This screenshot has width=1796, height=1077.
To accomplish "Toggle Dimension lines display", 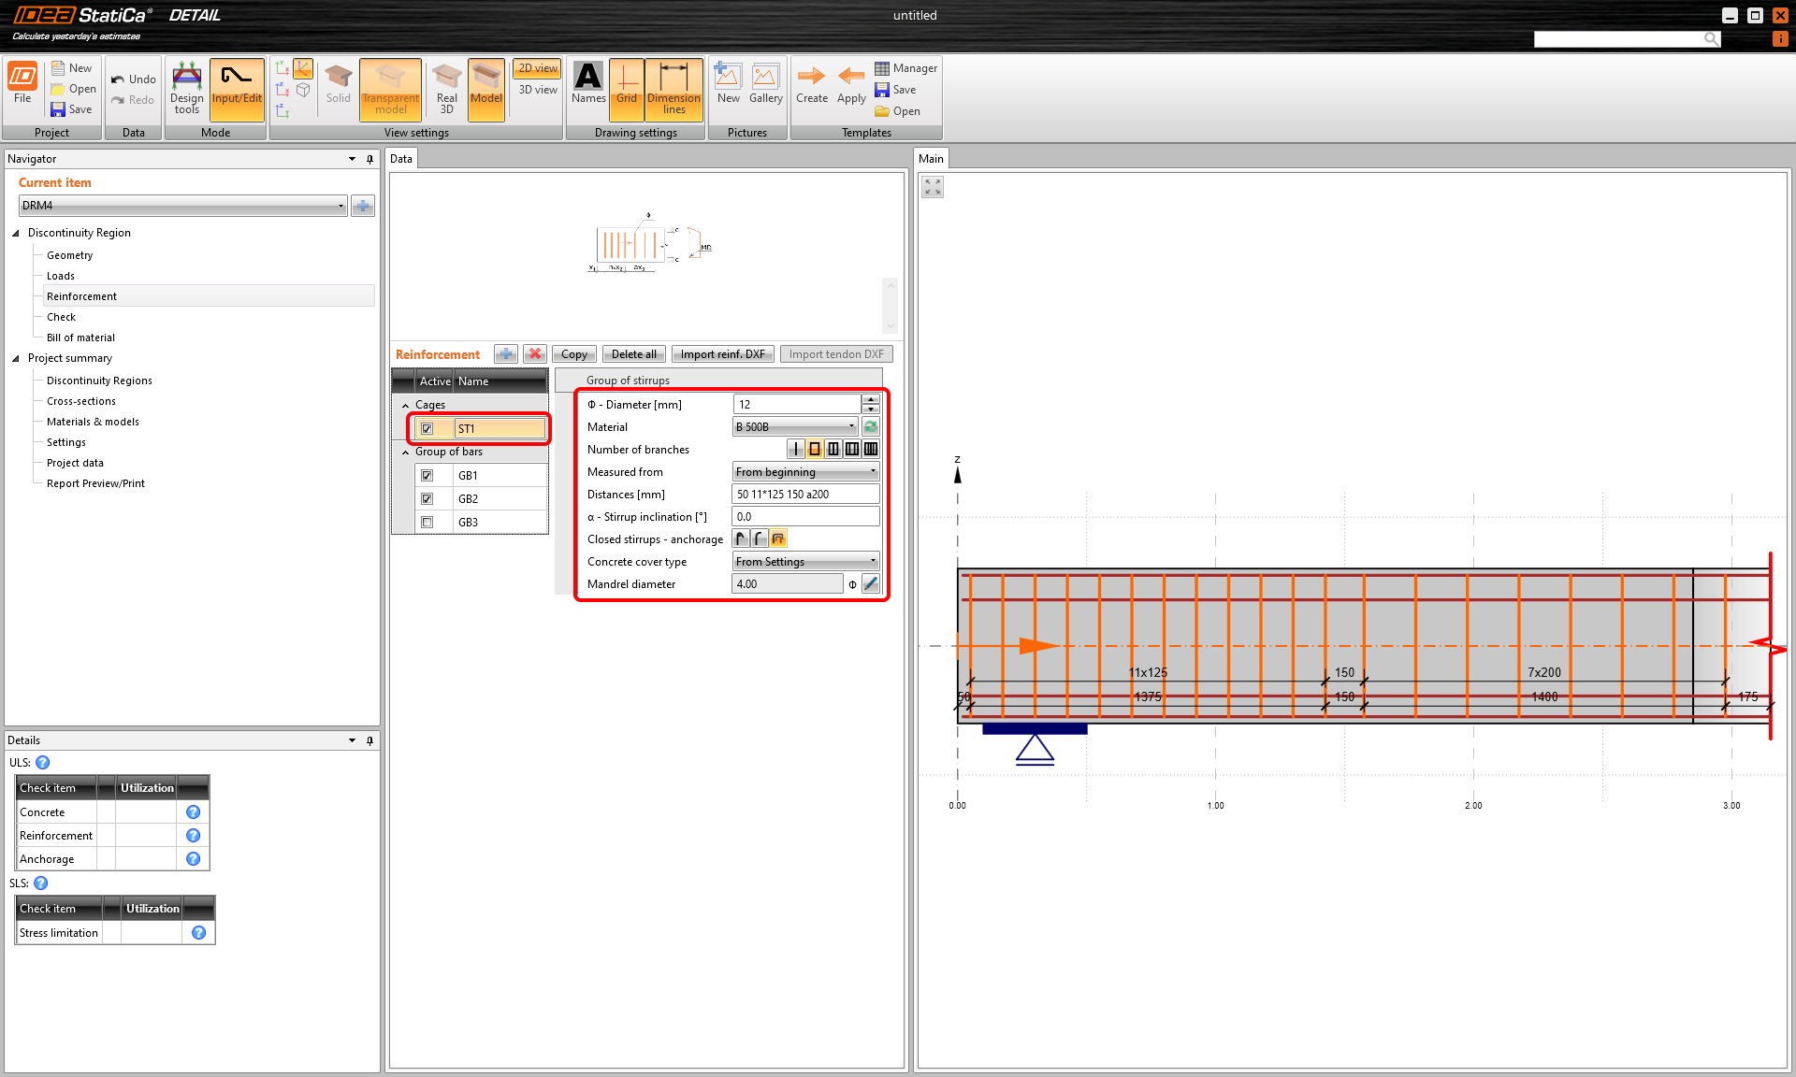I will (x=673, y=88).
